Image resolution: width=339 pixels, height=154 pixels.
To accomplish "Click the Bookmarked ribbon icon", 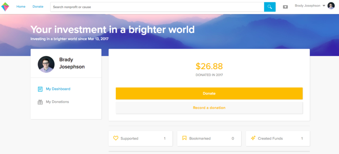I will 184,138.
